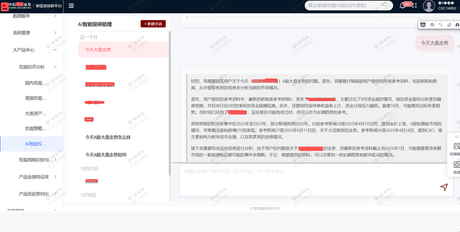Click the CSC14650 username text

(x=447, y=8)
